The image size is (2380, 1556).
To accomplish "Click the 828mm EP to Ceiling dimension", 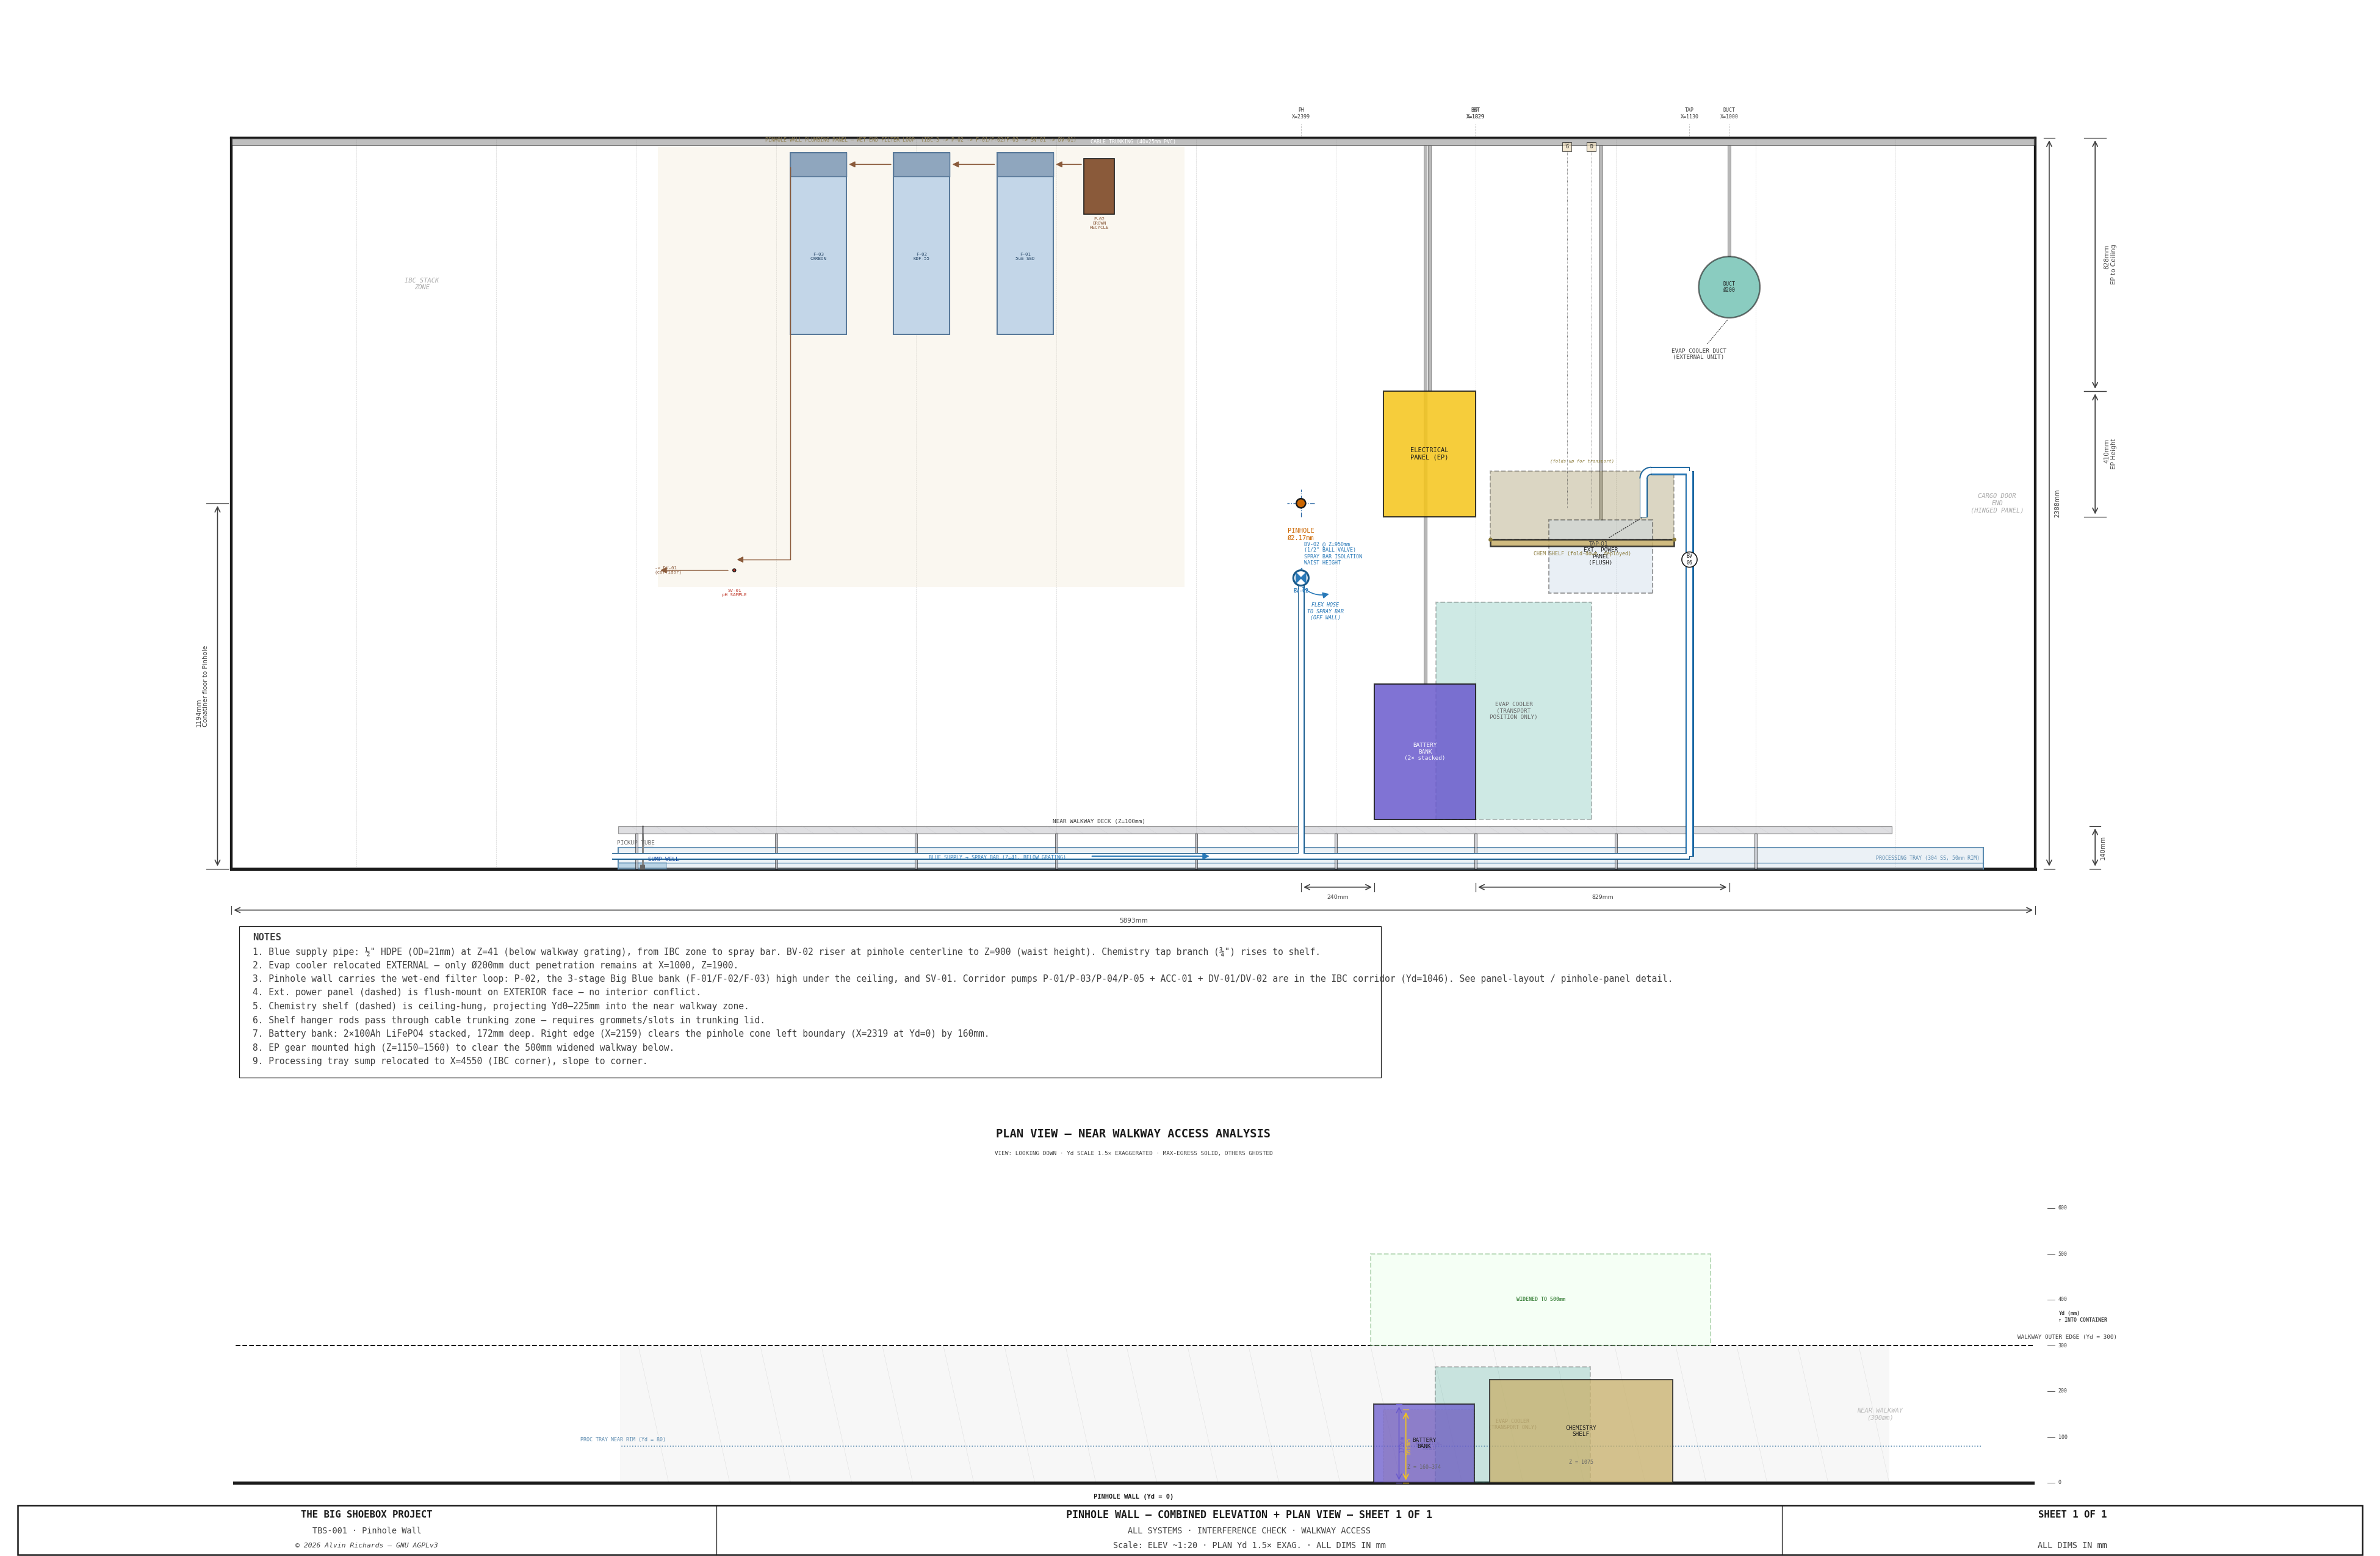I will click(2109, 264).
